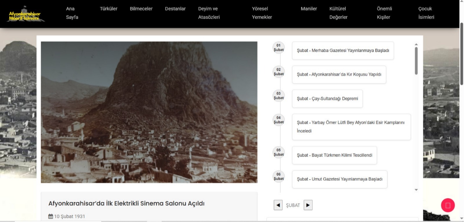Open the Çocuk İsimleri menu item
The height and width of the screenshot is (222, 464).
click(x=426, y=13)
